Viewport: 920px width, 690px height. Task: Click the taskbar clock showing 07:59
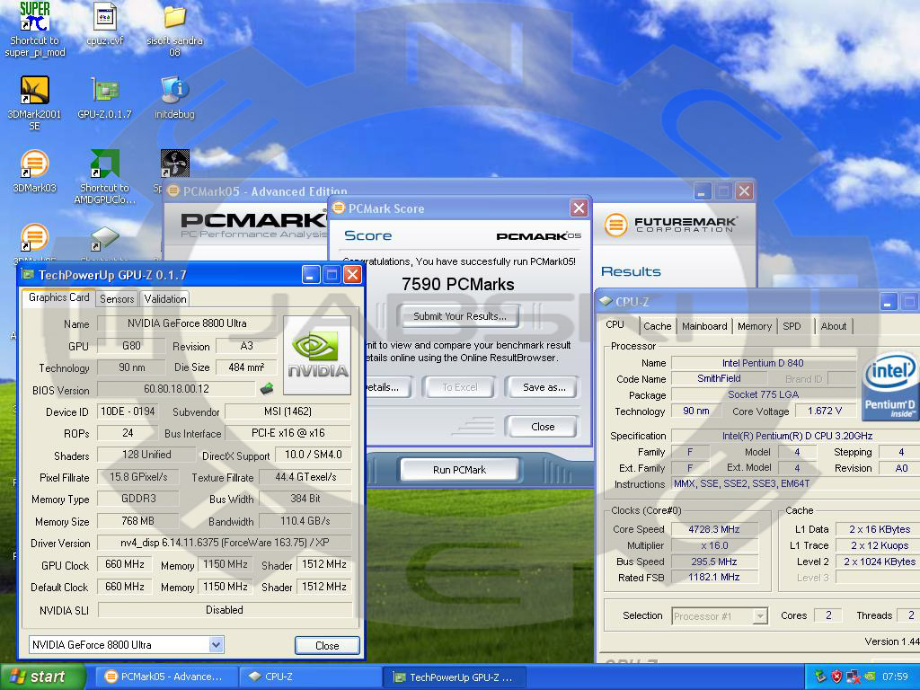(896, 677)
